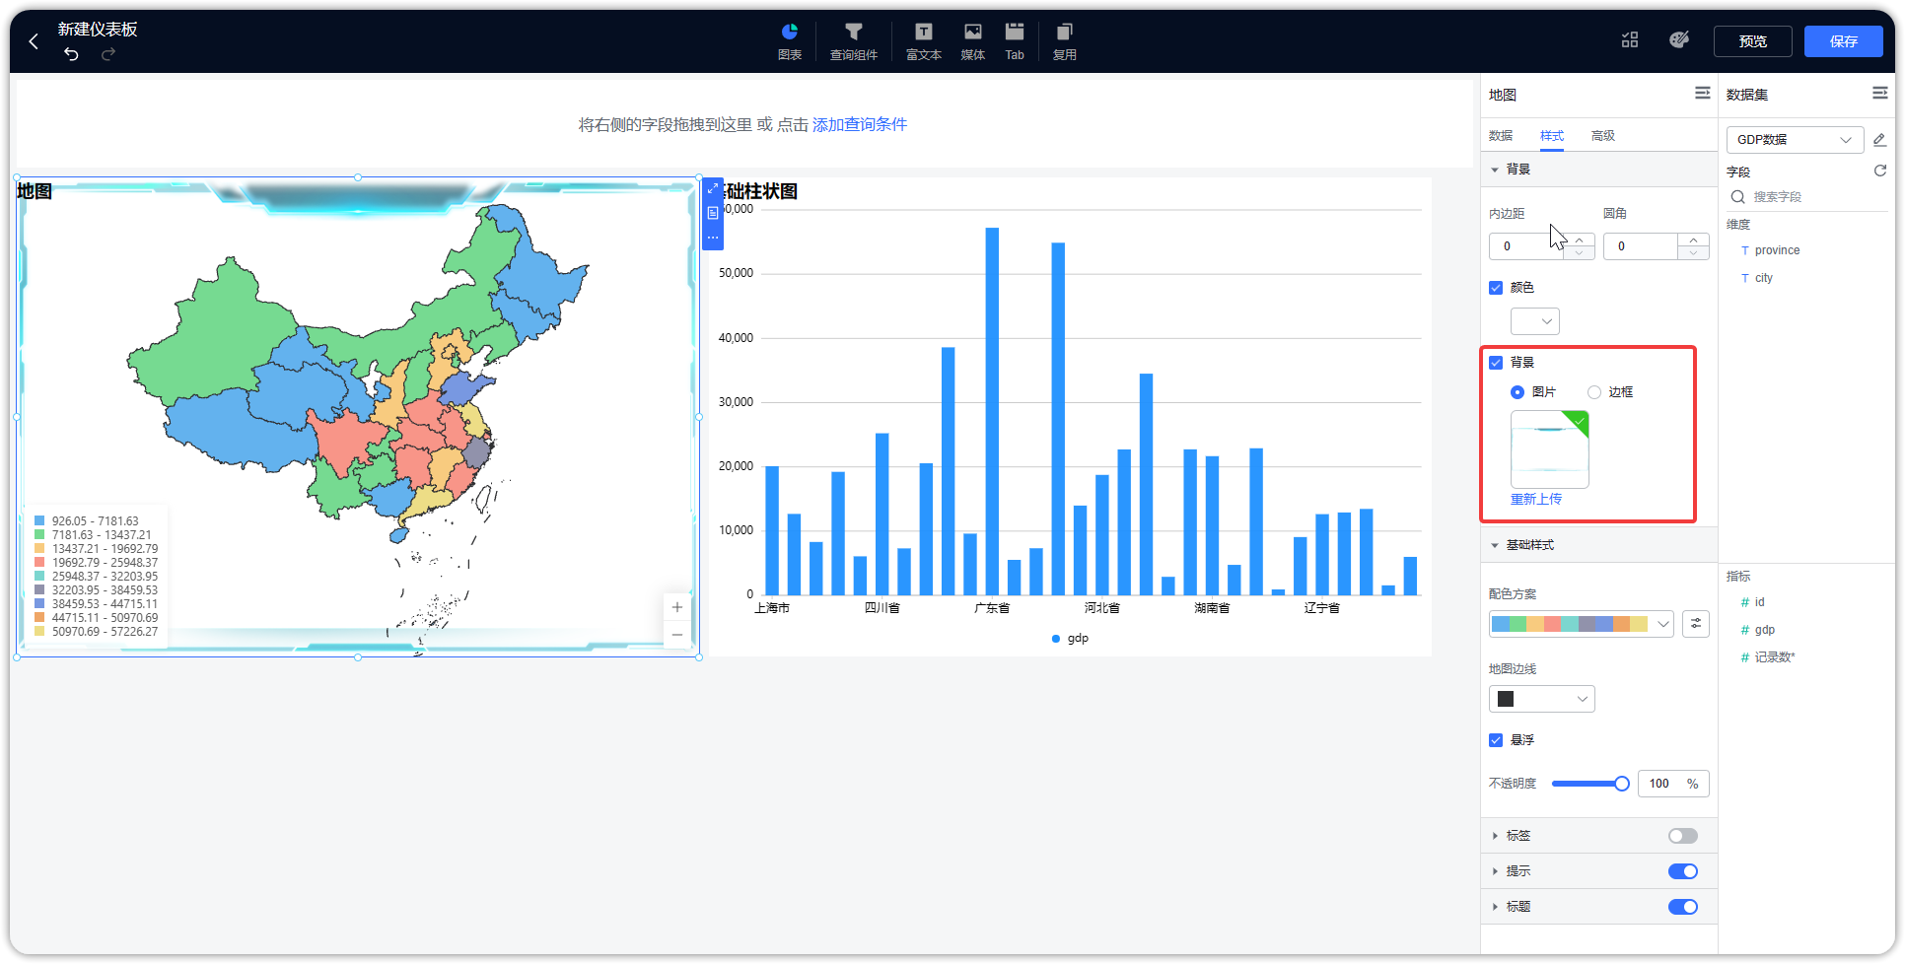
Task: Add a 媒体 media component
Action: click(972, 41)
